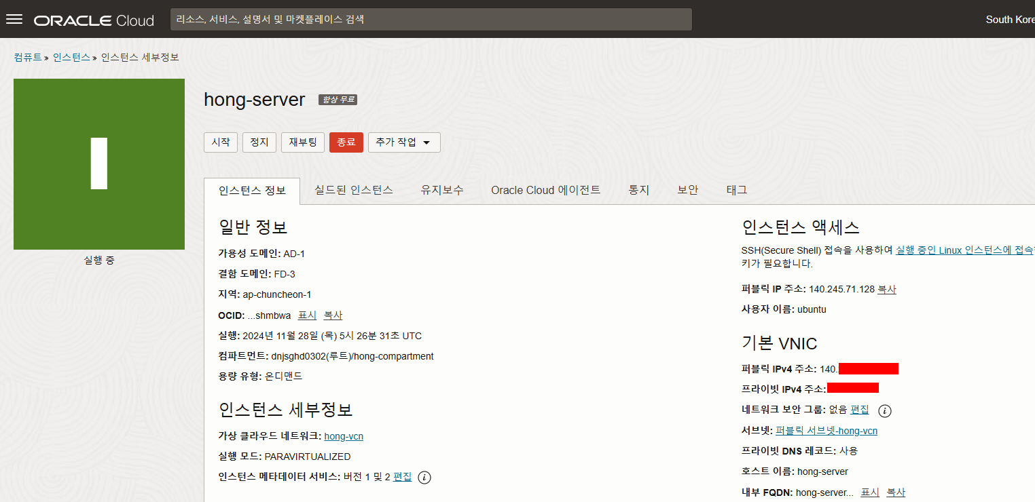Click the 일반 정보 section heading

(x=253, y=227)
